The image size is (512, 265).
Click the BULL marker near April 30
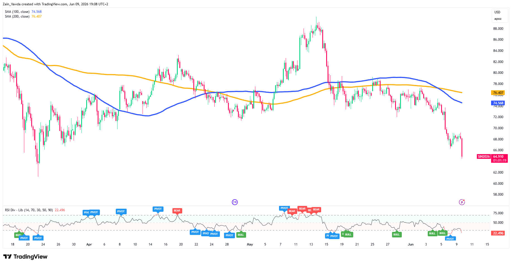pyautogui.click(x=241, y=235)
